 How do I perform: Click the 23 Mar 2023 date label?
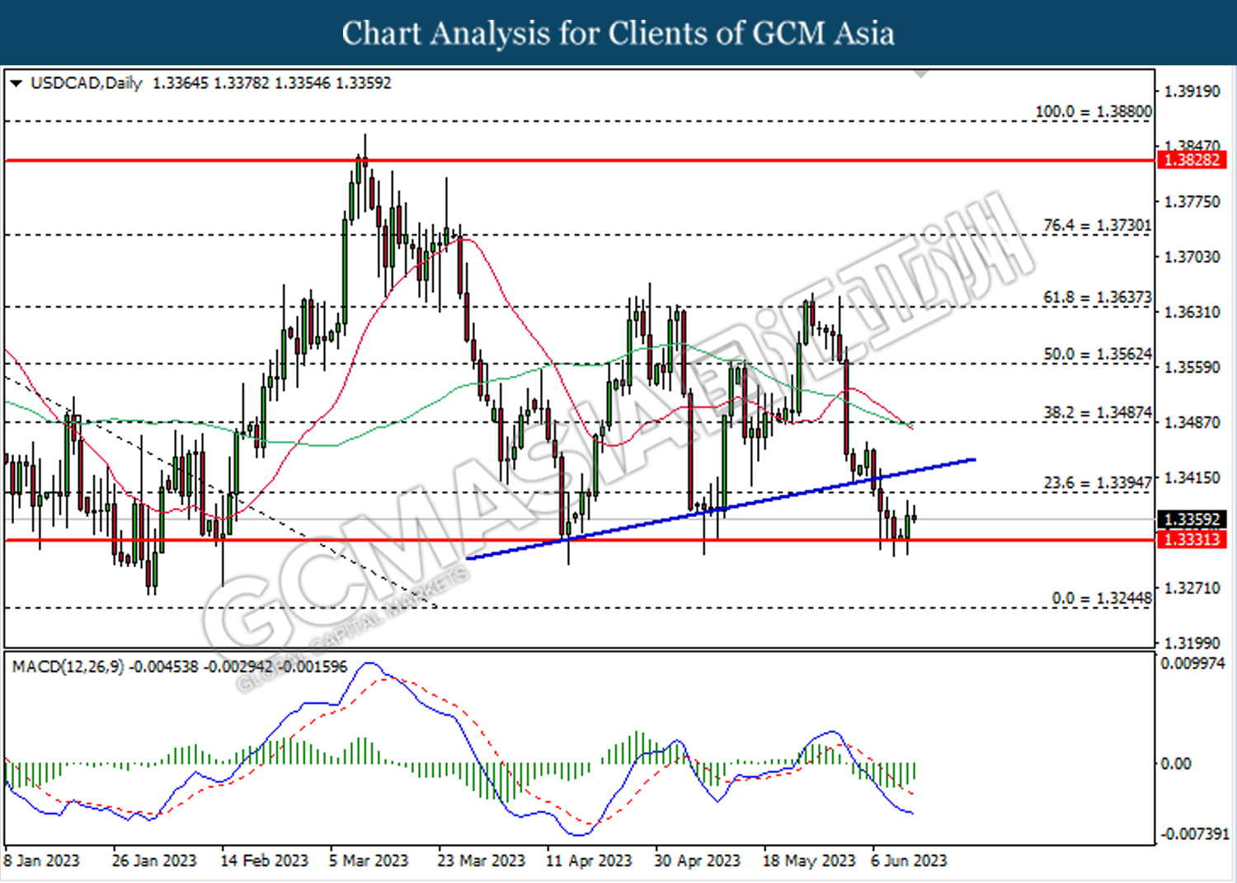click(x=481, y=861)
